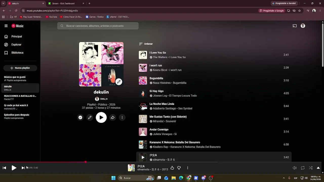
Task: Create a playlist with Nueva playlist
Action: pyautogui.click(x=20, y=68)
